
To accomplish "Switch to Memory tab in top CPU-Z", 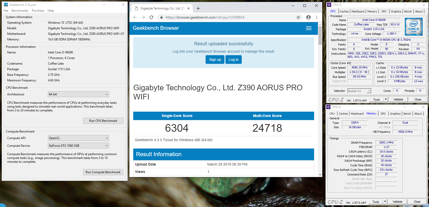I will pos(372,11).
